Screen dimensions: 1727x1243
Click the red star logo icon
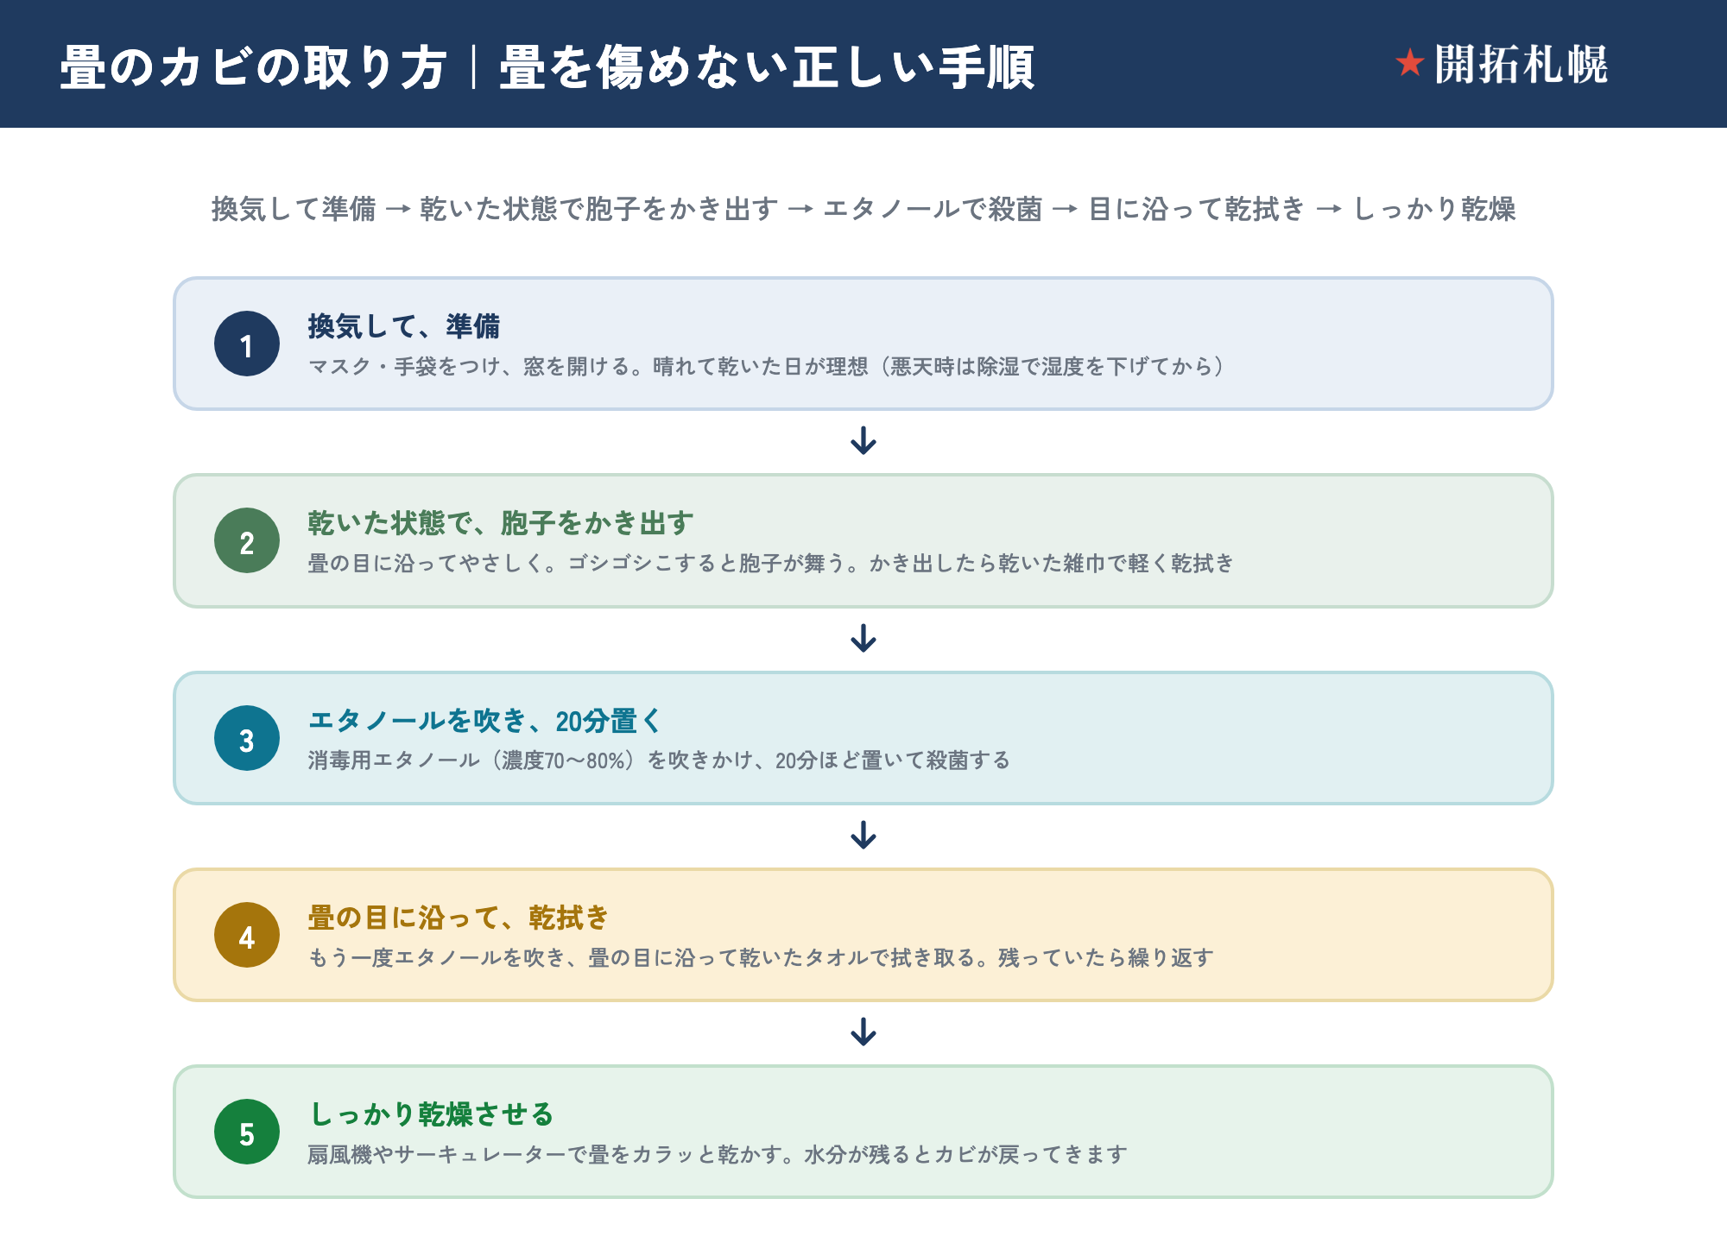(x=1410, y=63)
